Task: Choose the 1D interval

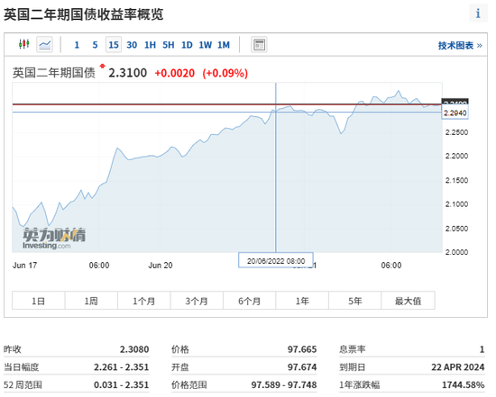Action: point(187,45)
